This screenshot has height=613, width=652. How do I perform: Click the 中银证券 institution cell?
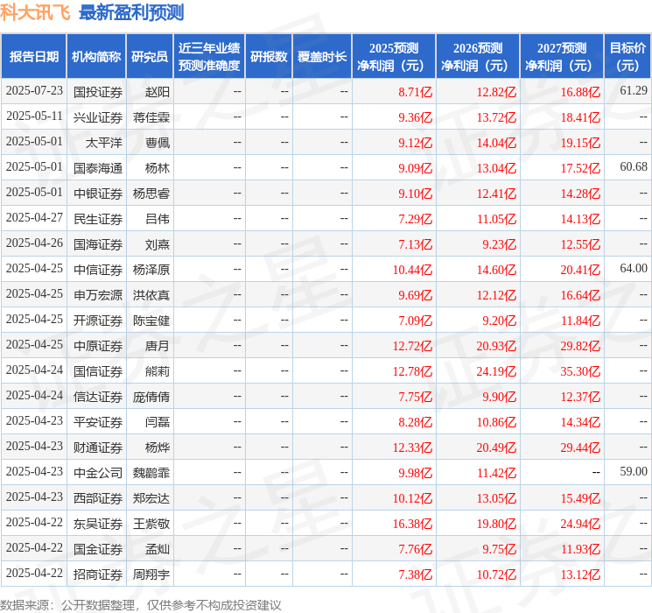[98, 194]
